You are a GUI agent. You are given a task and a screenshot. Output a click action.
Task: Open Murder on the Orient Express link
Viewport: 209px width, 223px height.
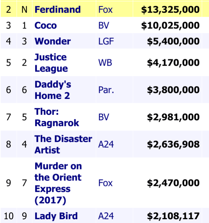(58, 183)
